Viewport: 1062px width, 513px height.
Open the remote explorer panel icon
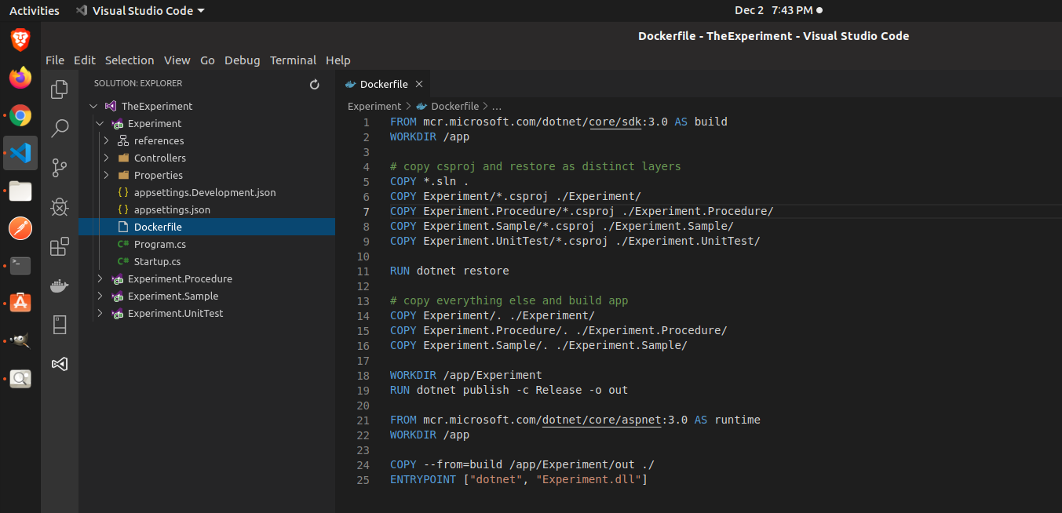tap(60, 325)
